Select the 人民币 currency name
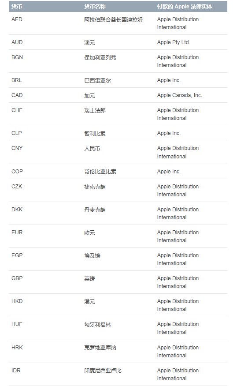237x386 pixels. click(92, 148)
